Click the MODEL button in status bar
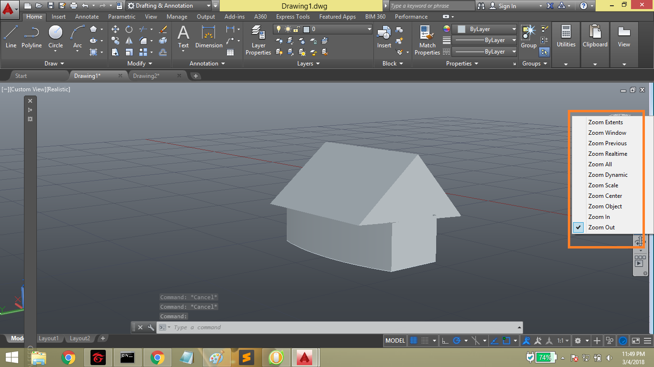The image size is (654, 367). (x=395, y=341)
